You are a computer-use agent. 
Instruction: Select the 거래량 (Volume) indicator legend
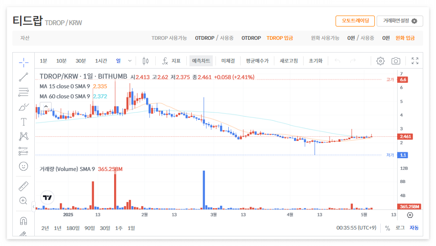67,169
